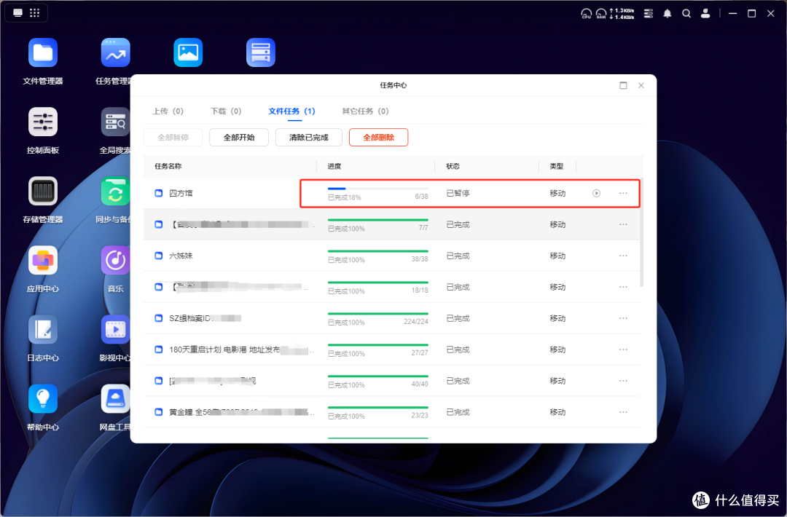Screen dimensions: 787x517
Task: Open 应用中心 from the desktop
Action: (x=43, y=260)
